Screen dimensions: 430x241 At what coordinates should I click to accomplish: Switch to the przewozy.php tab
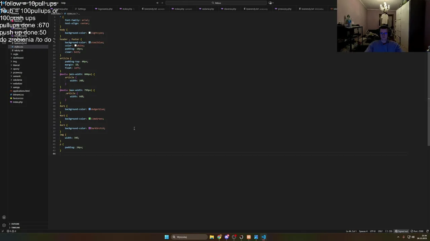[285, 9]
